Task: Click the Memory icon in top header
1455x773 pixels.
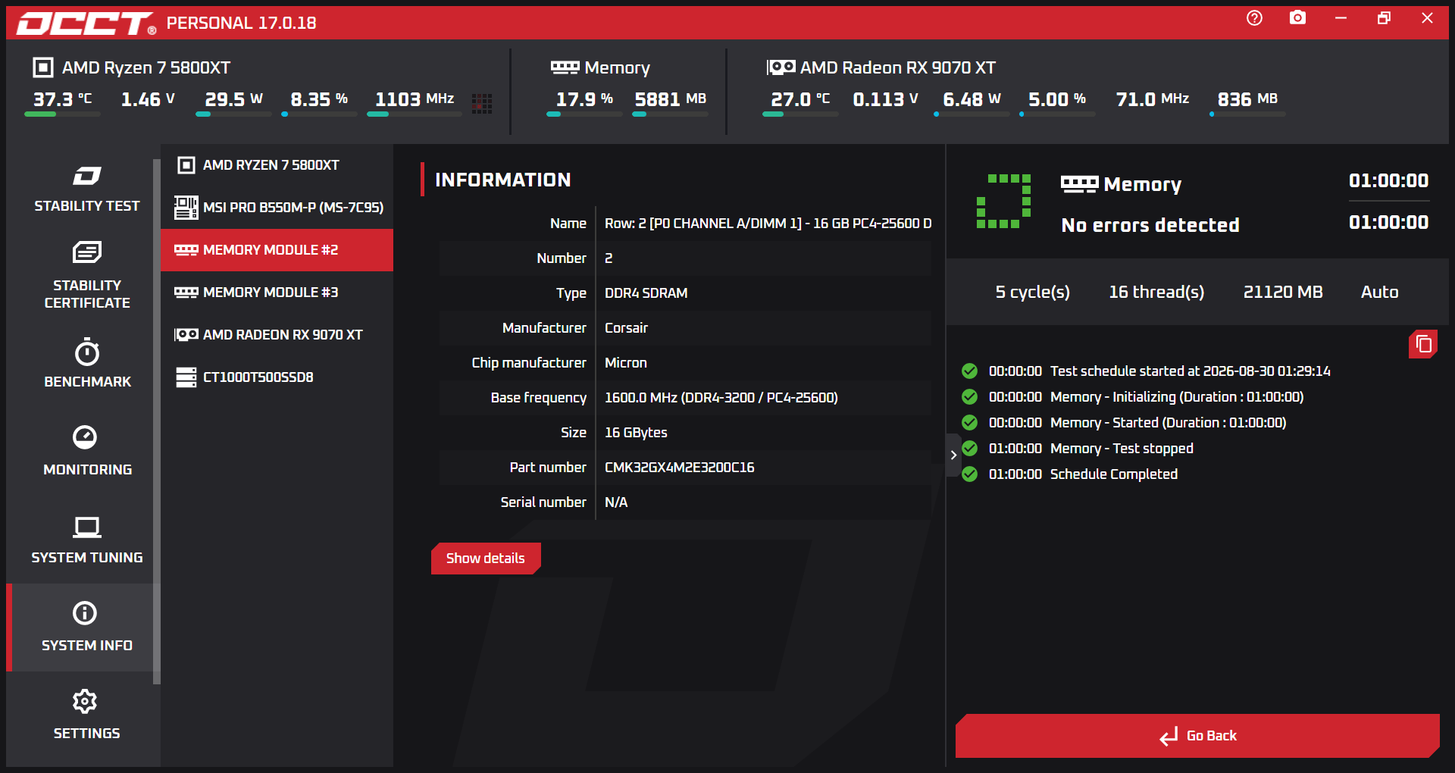Action: (565, 67)
